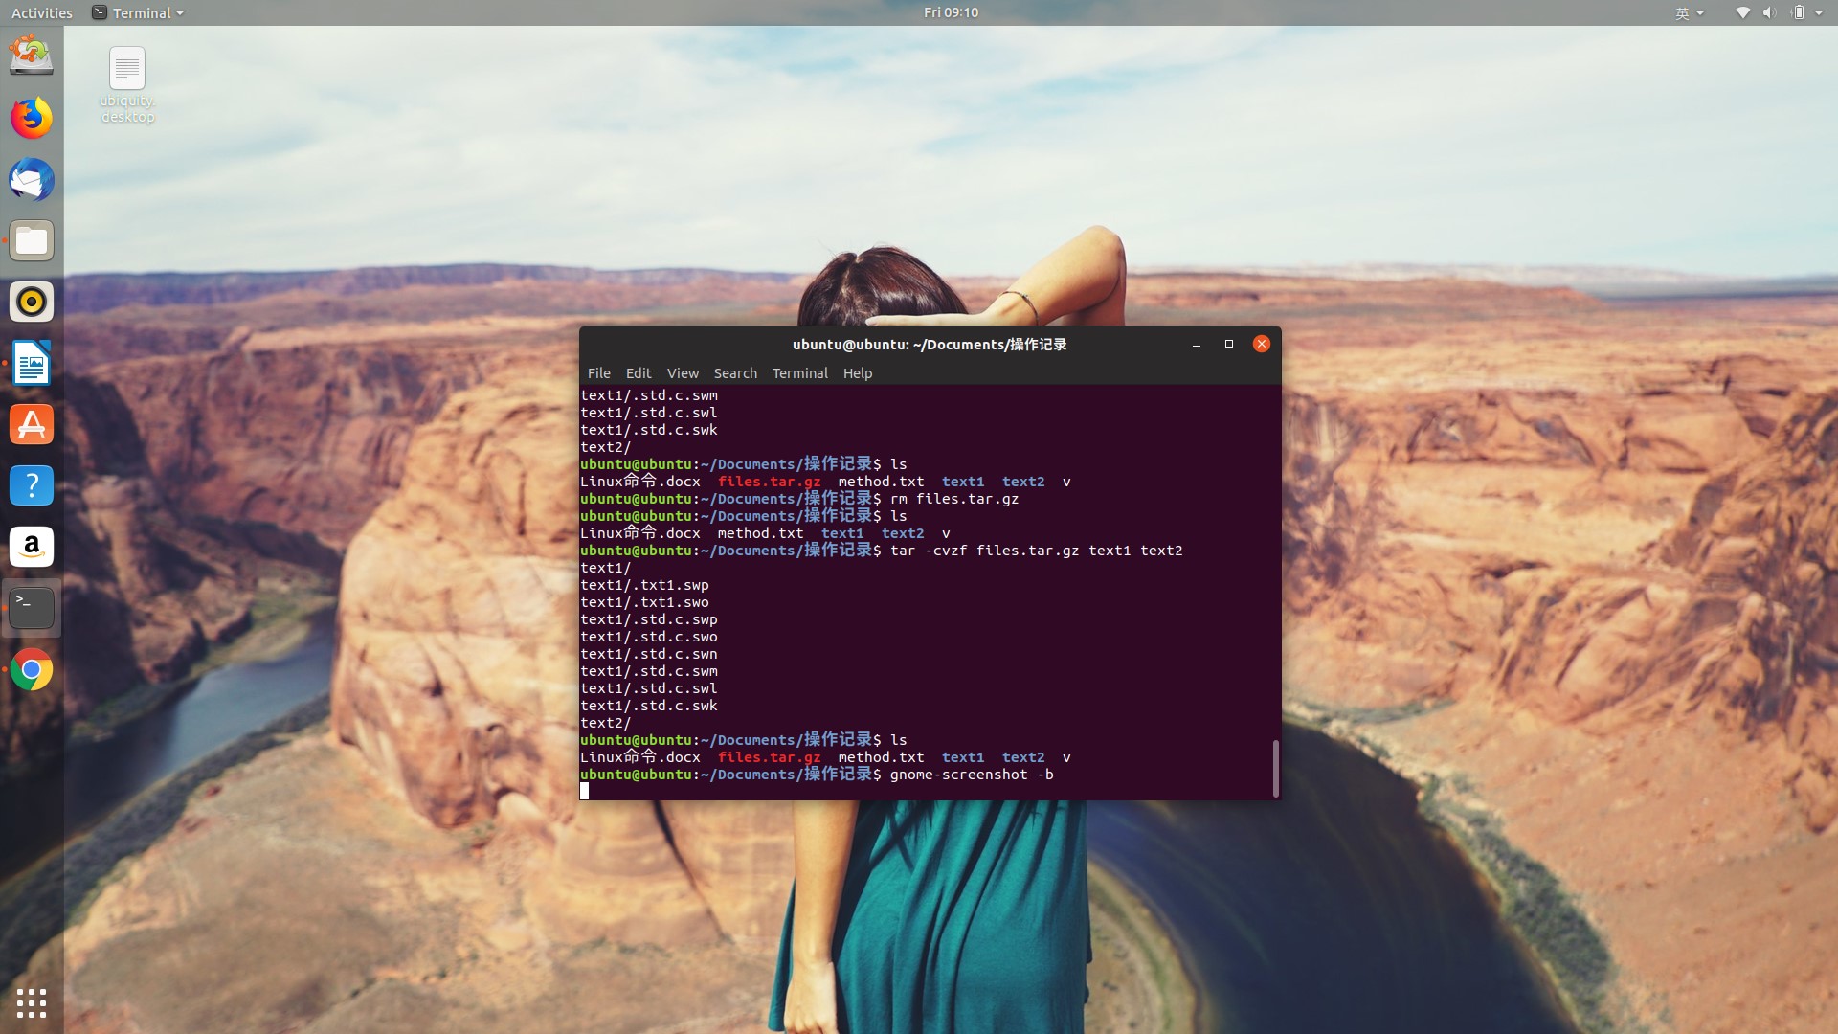Open input method language indicator

(x=1690, y=12)
